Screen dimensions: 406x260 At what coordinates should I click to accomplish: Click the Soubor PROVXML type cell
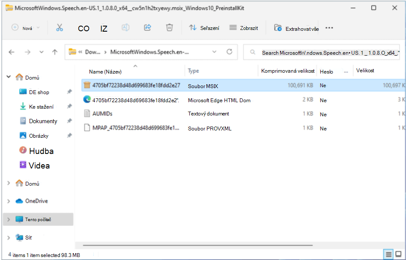coord(209,128)
